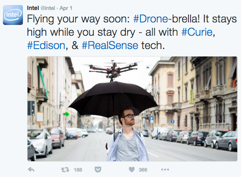View the 188 retweets count
Screen dimensions: 241x177
(78, 170)
